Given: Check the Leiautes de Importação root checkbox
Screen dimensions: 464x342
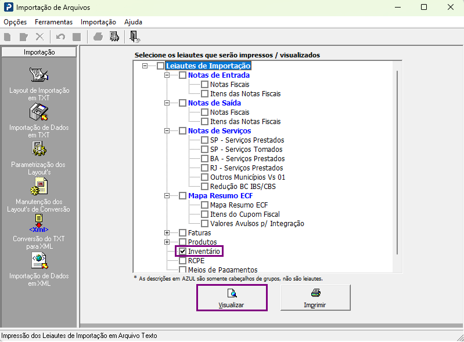Looking at the screenshot, I should tap(160, 66).
